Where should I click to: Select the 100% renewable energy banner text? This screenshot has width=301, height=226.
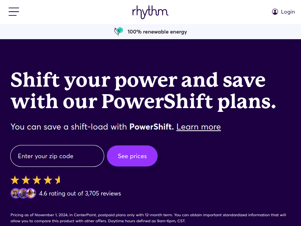157,32
